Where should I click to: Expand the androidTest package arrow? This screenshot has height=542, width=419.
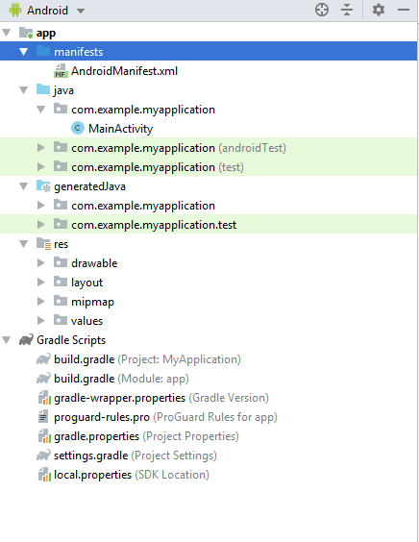pos(40,148)
